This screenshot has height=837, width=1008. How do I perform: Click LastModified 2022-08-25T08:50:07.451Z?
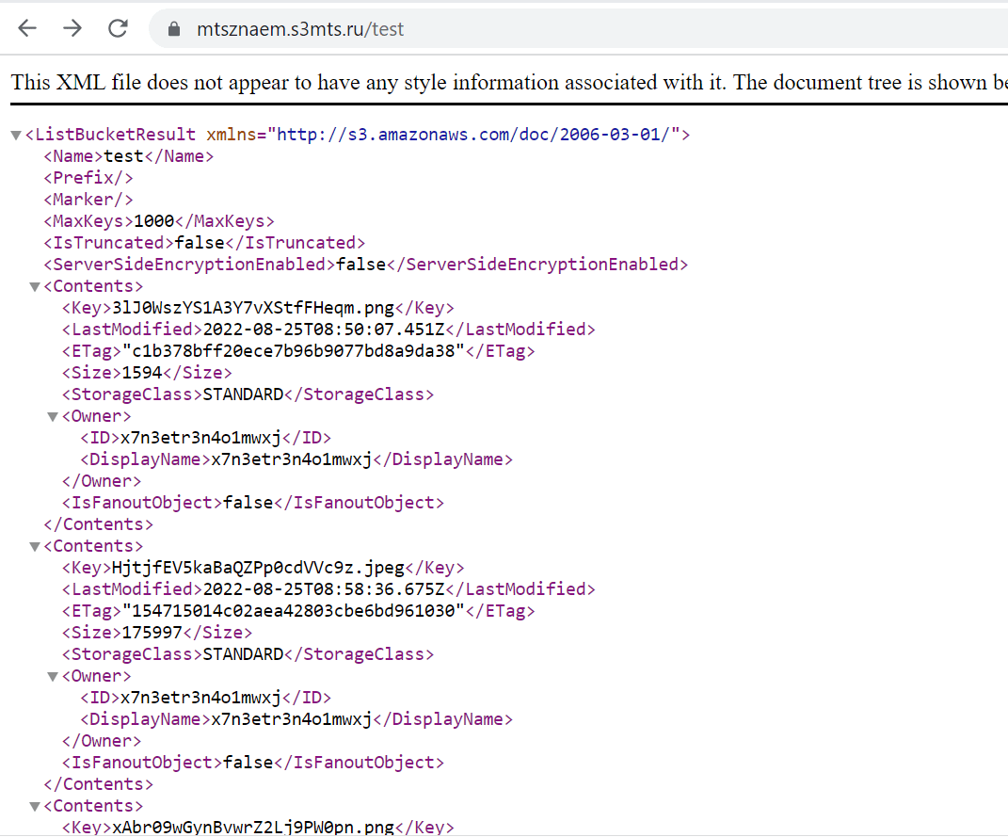pos(324,330)
